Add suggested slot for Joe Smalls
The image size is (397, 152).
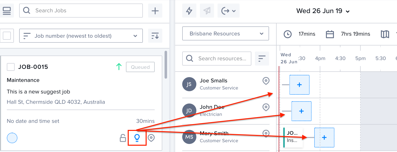(300, 85)
